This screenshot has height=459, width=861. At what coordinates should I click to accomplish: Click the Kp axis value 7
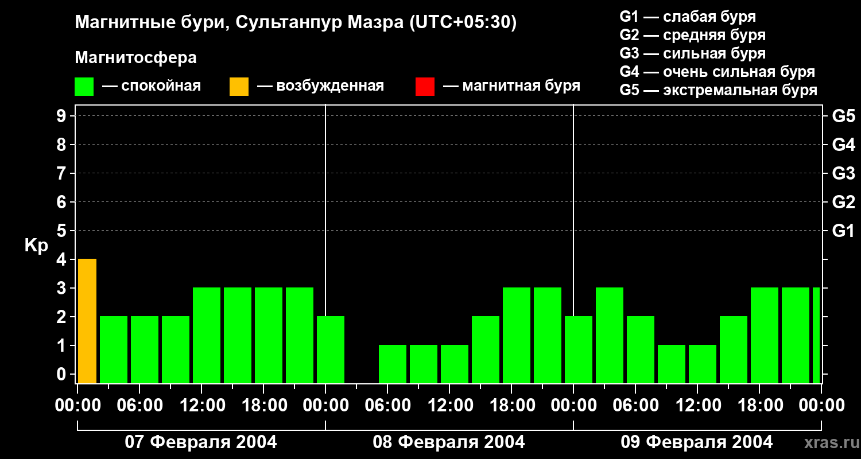[x=63, y=173]
